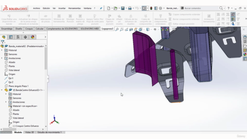This screenshot has width=247, height=139.
Task: Switch to the Calcular tab
Action: [39, 29]
